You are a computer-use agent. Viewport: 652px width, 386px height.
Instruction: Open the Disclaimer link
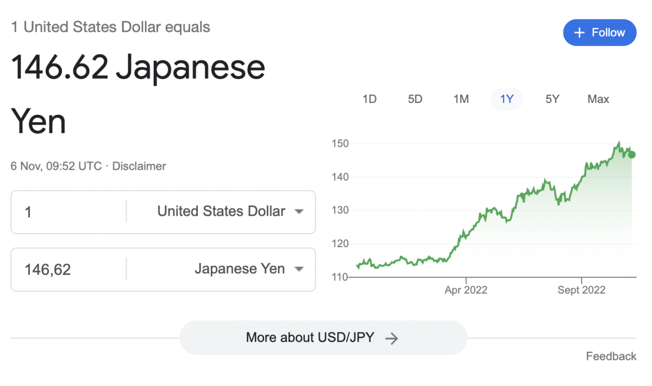139,166
